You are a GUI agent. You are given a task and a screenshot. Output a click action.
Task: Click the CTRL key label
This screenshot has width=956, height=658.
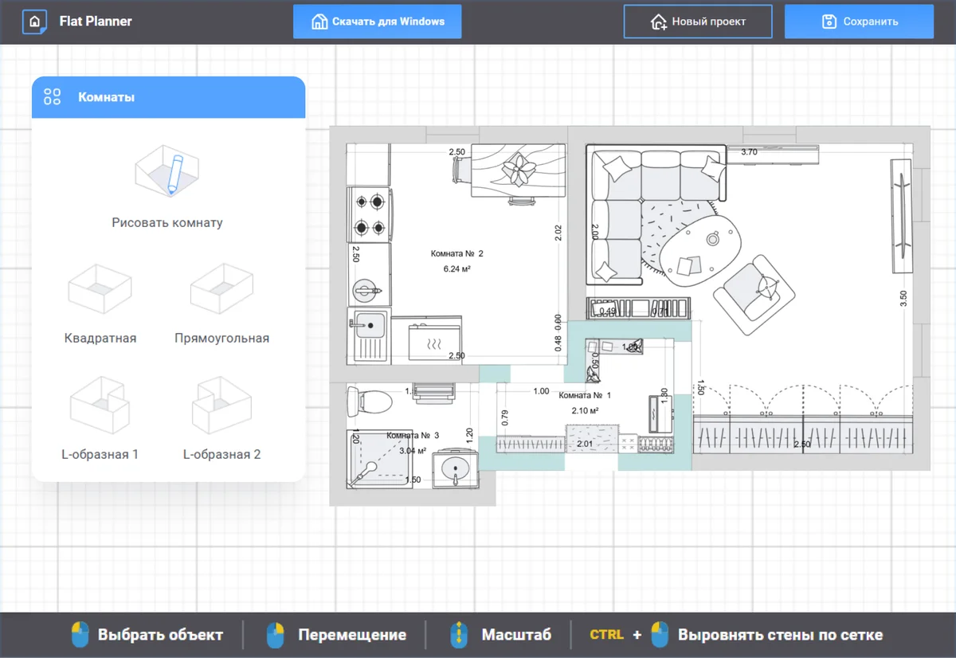(x=607, y=635)
